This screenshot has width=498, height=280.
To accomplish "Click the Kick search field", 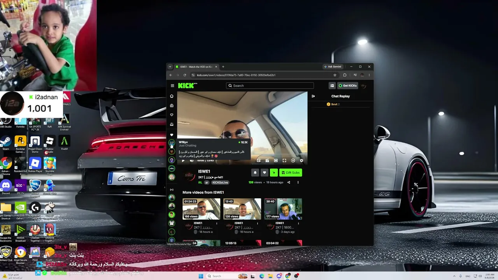I will point(270,86).
